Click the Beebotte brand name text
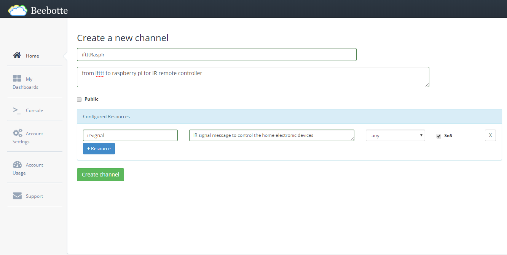 click(x=49, y=11)
